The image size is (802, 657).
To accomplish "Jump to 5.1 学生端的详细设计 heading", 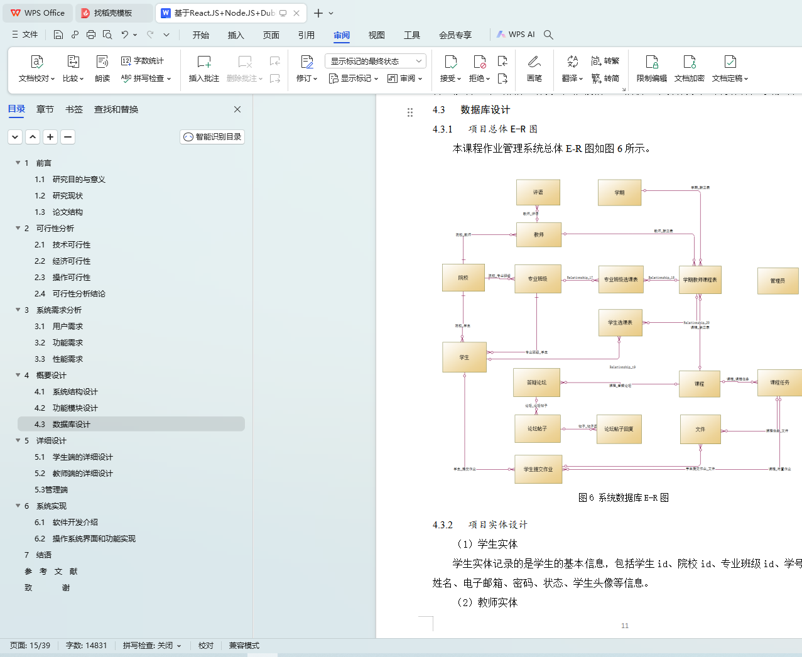I will tap(73, 457).
